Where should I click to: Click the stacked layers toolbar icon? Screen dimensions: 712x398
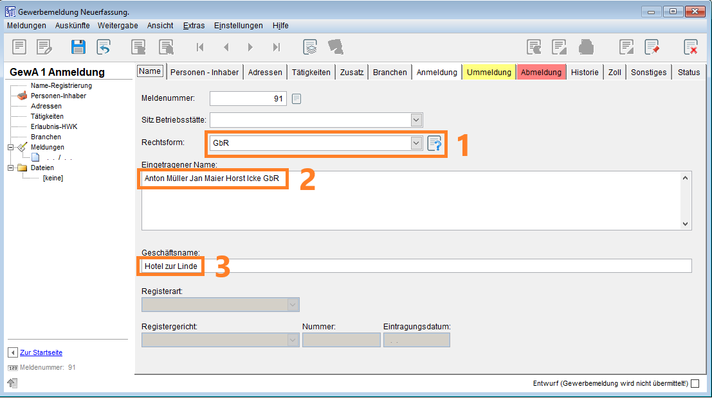coord(311,47)
